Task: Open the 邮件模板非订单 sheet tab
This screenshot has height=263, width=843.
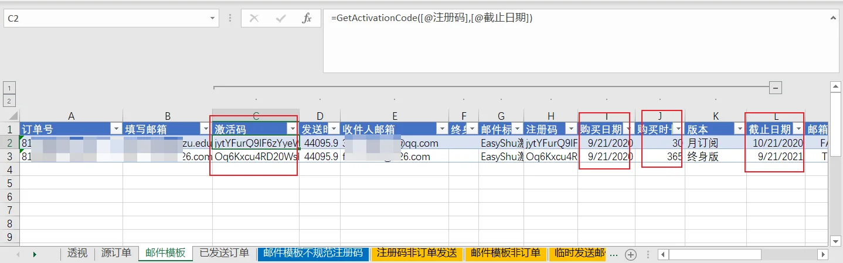Action: pos(505,253)
